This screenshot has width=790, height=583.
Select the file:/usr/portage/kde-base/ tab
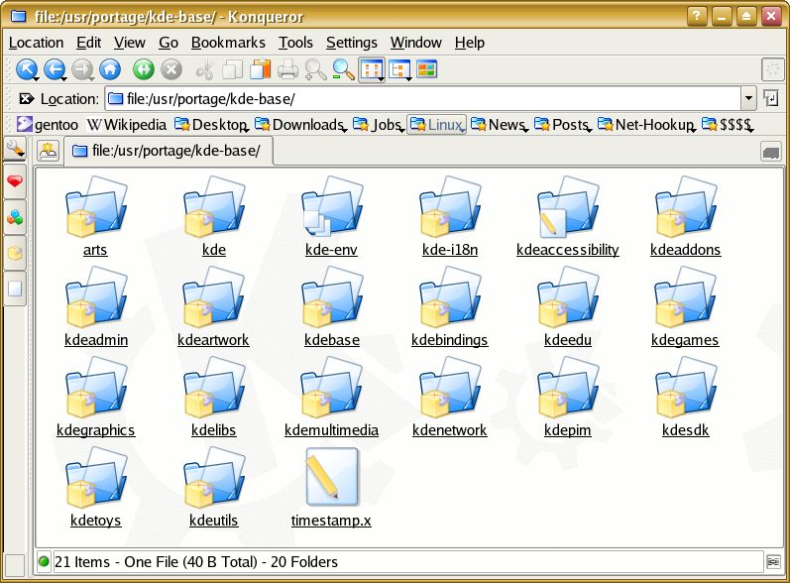[x=169, y=151]
